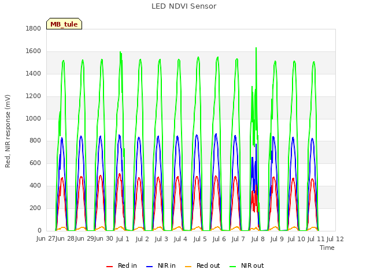Click the orange 'Red out' legend swatch
370x277 pixels.
(188, 267)
